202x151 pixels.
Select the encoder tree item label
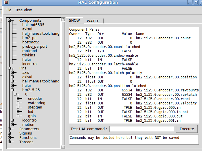pyautogui.click(x=35, y=99)
